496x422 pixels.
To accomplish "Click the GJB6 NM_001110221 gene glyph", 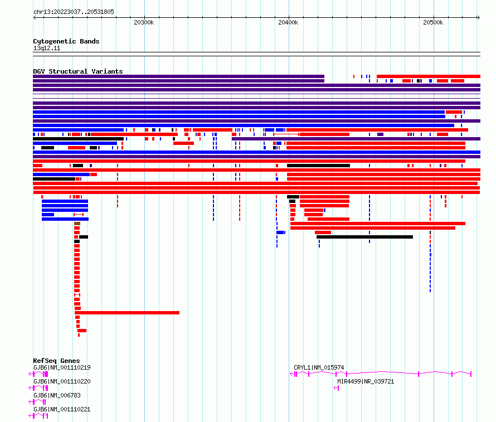I will (38, 416).
